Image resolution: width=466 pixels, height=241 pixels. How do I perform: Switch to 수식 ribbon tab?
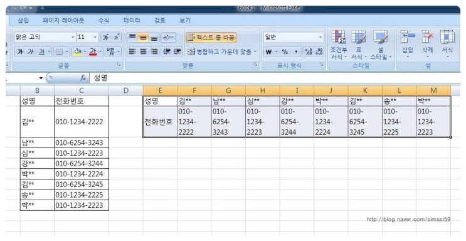click(103, 21)
